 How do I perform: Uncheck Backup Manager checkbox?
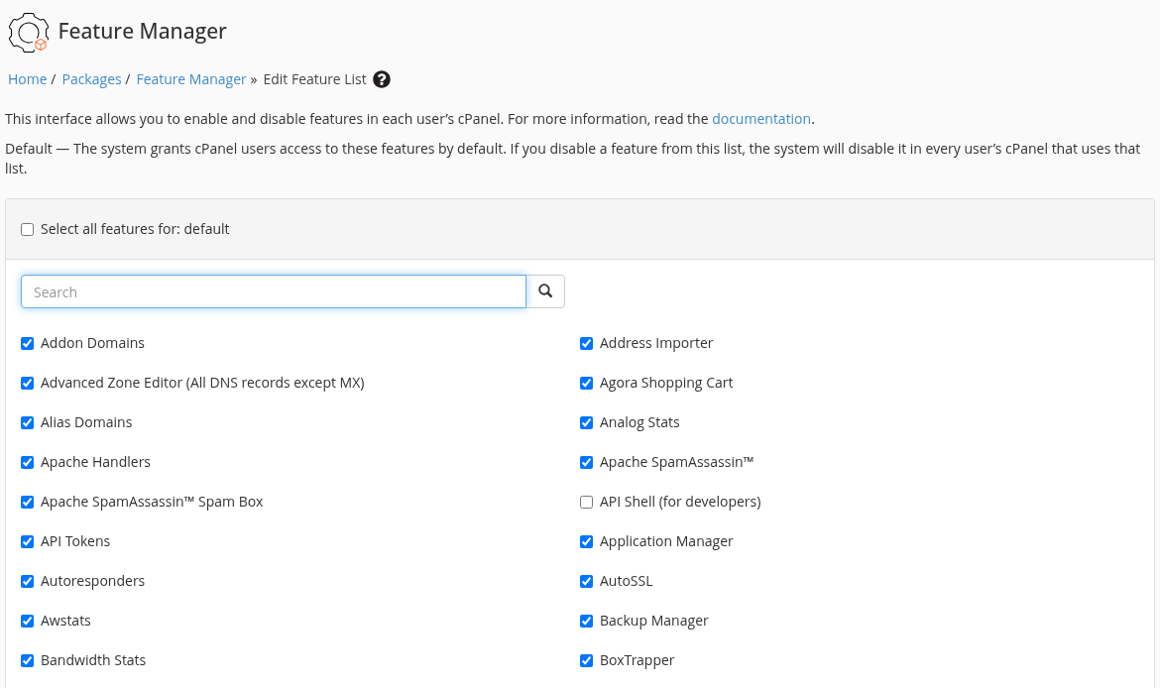[587, 621]
